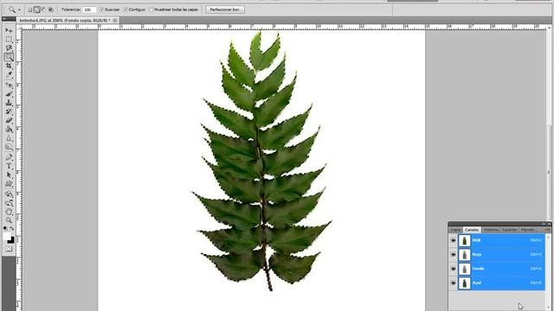The height and width of the screenshot is (311, 554).
Task: Toggle Quick Mask mode
Action: click(x=9, y=250)
